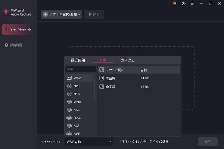
Task: Select the AIFF format icon
Action: (x=69, y=134)
